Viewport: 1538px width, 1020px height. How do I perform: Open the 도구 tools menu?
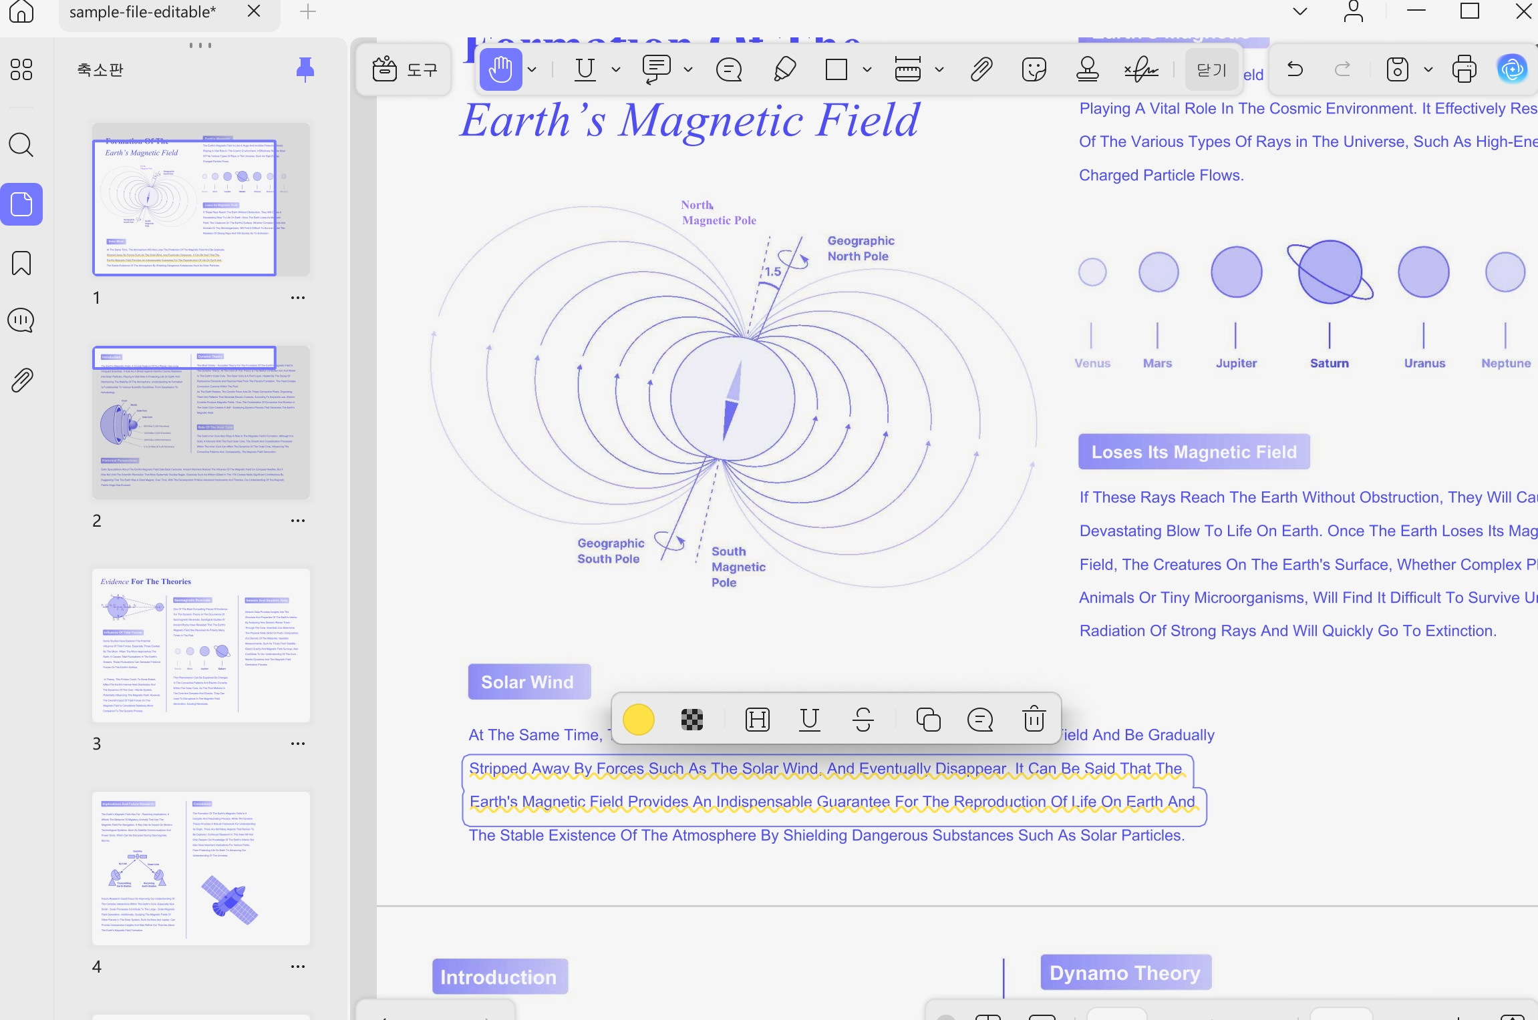click(405, 69)
